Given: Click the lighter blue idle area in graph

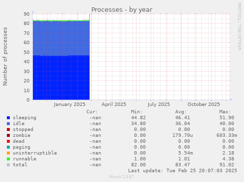Looking at the screenshot, I should coord(61,38).
